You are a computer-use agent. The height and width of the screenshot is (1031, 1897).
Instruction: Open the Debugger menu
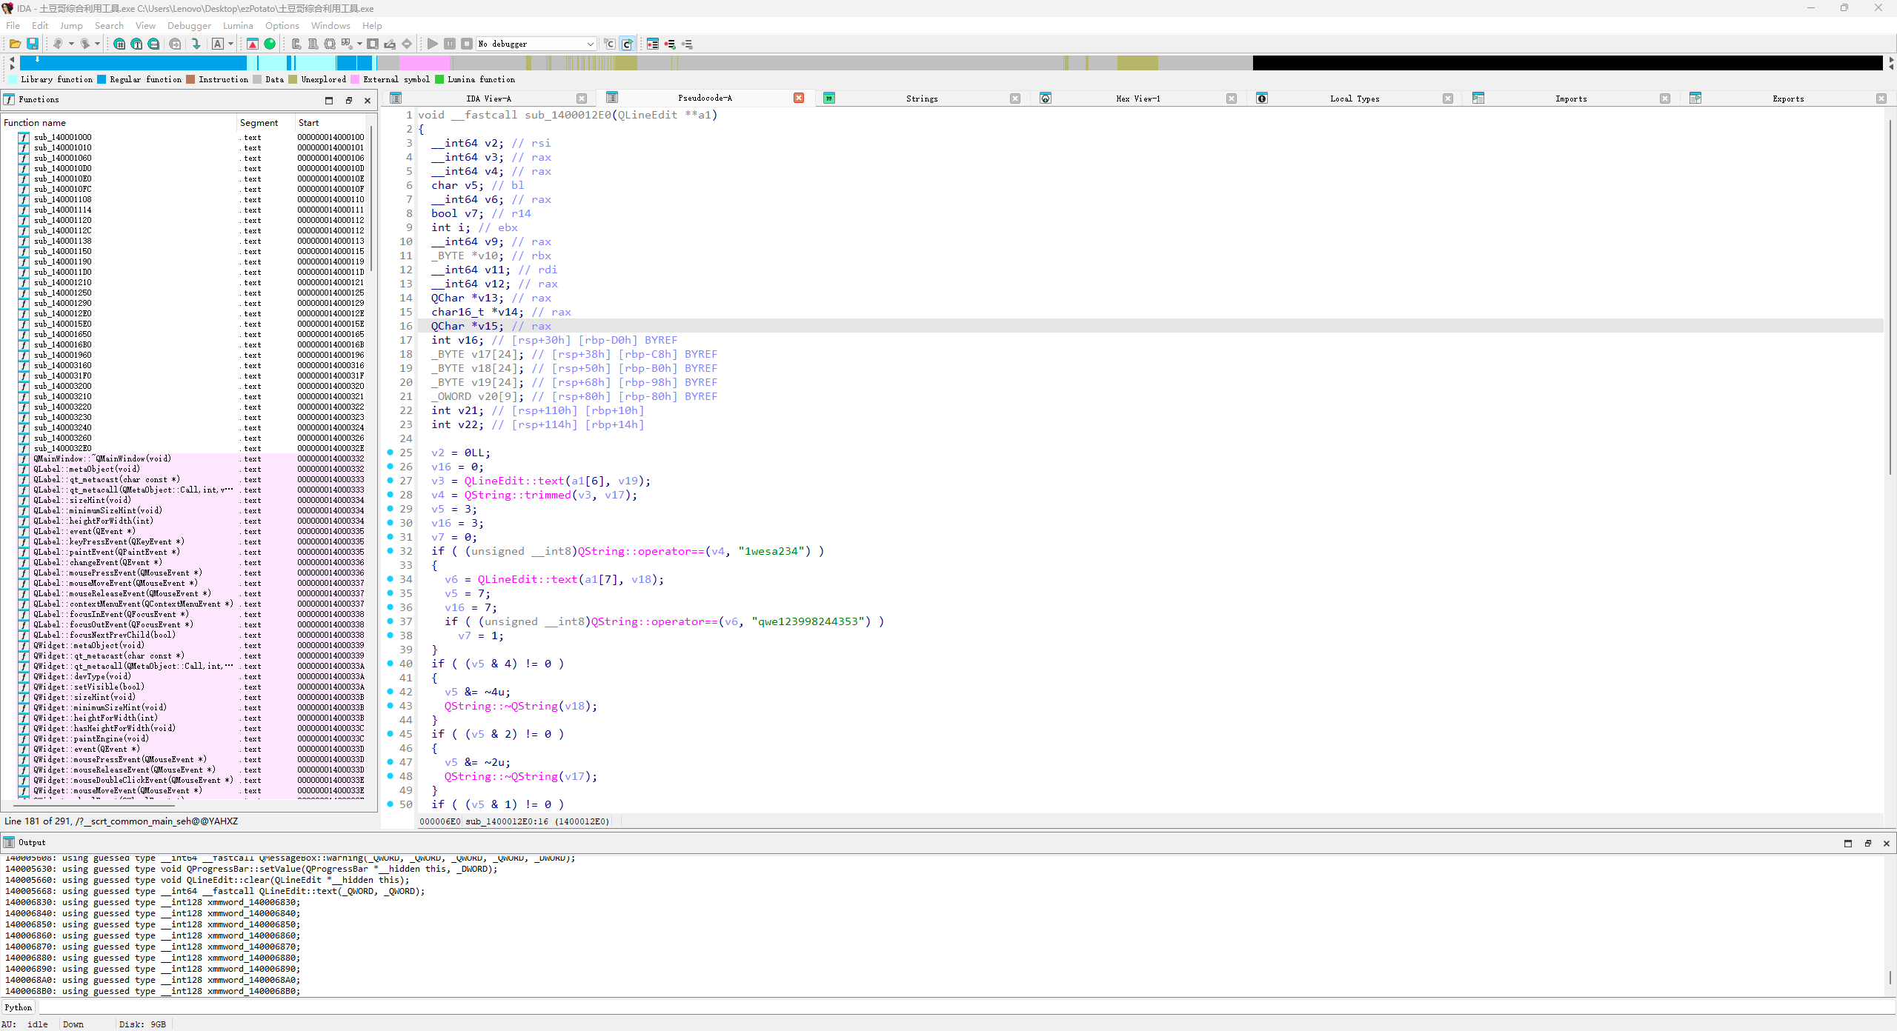coord(189,25)
